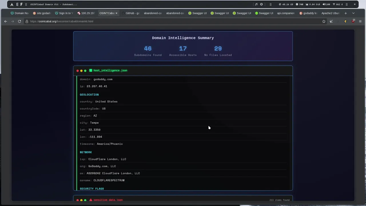Viewport: 366px width, 206px height.
Task: Click the isp row Cloudflare London, LLC
Action: 183,159
